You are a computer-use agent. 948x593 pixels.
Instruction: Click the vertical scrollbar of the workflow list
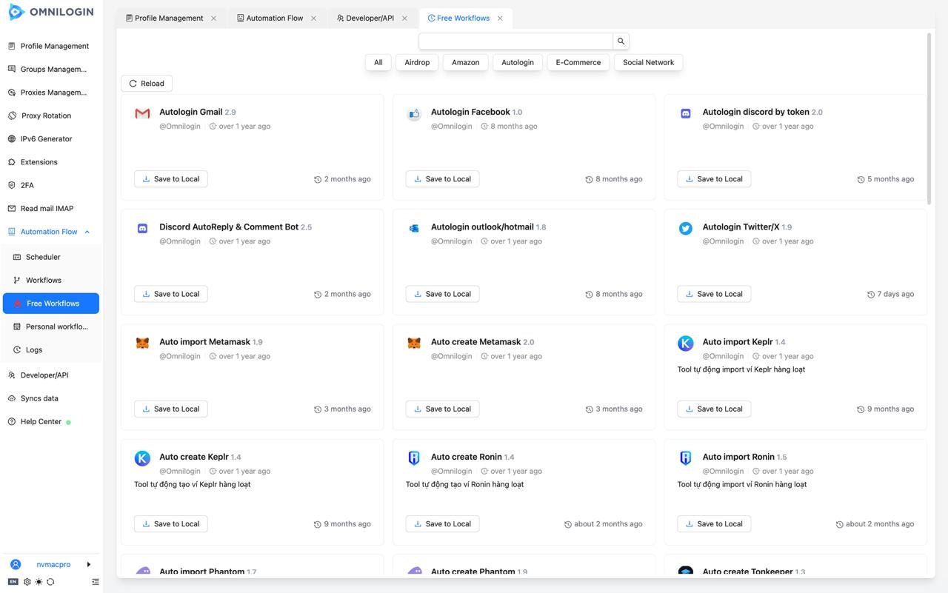(x=929, y=117)
